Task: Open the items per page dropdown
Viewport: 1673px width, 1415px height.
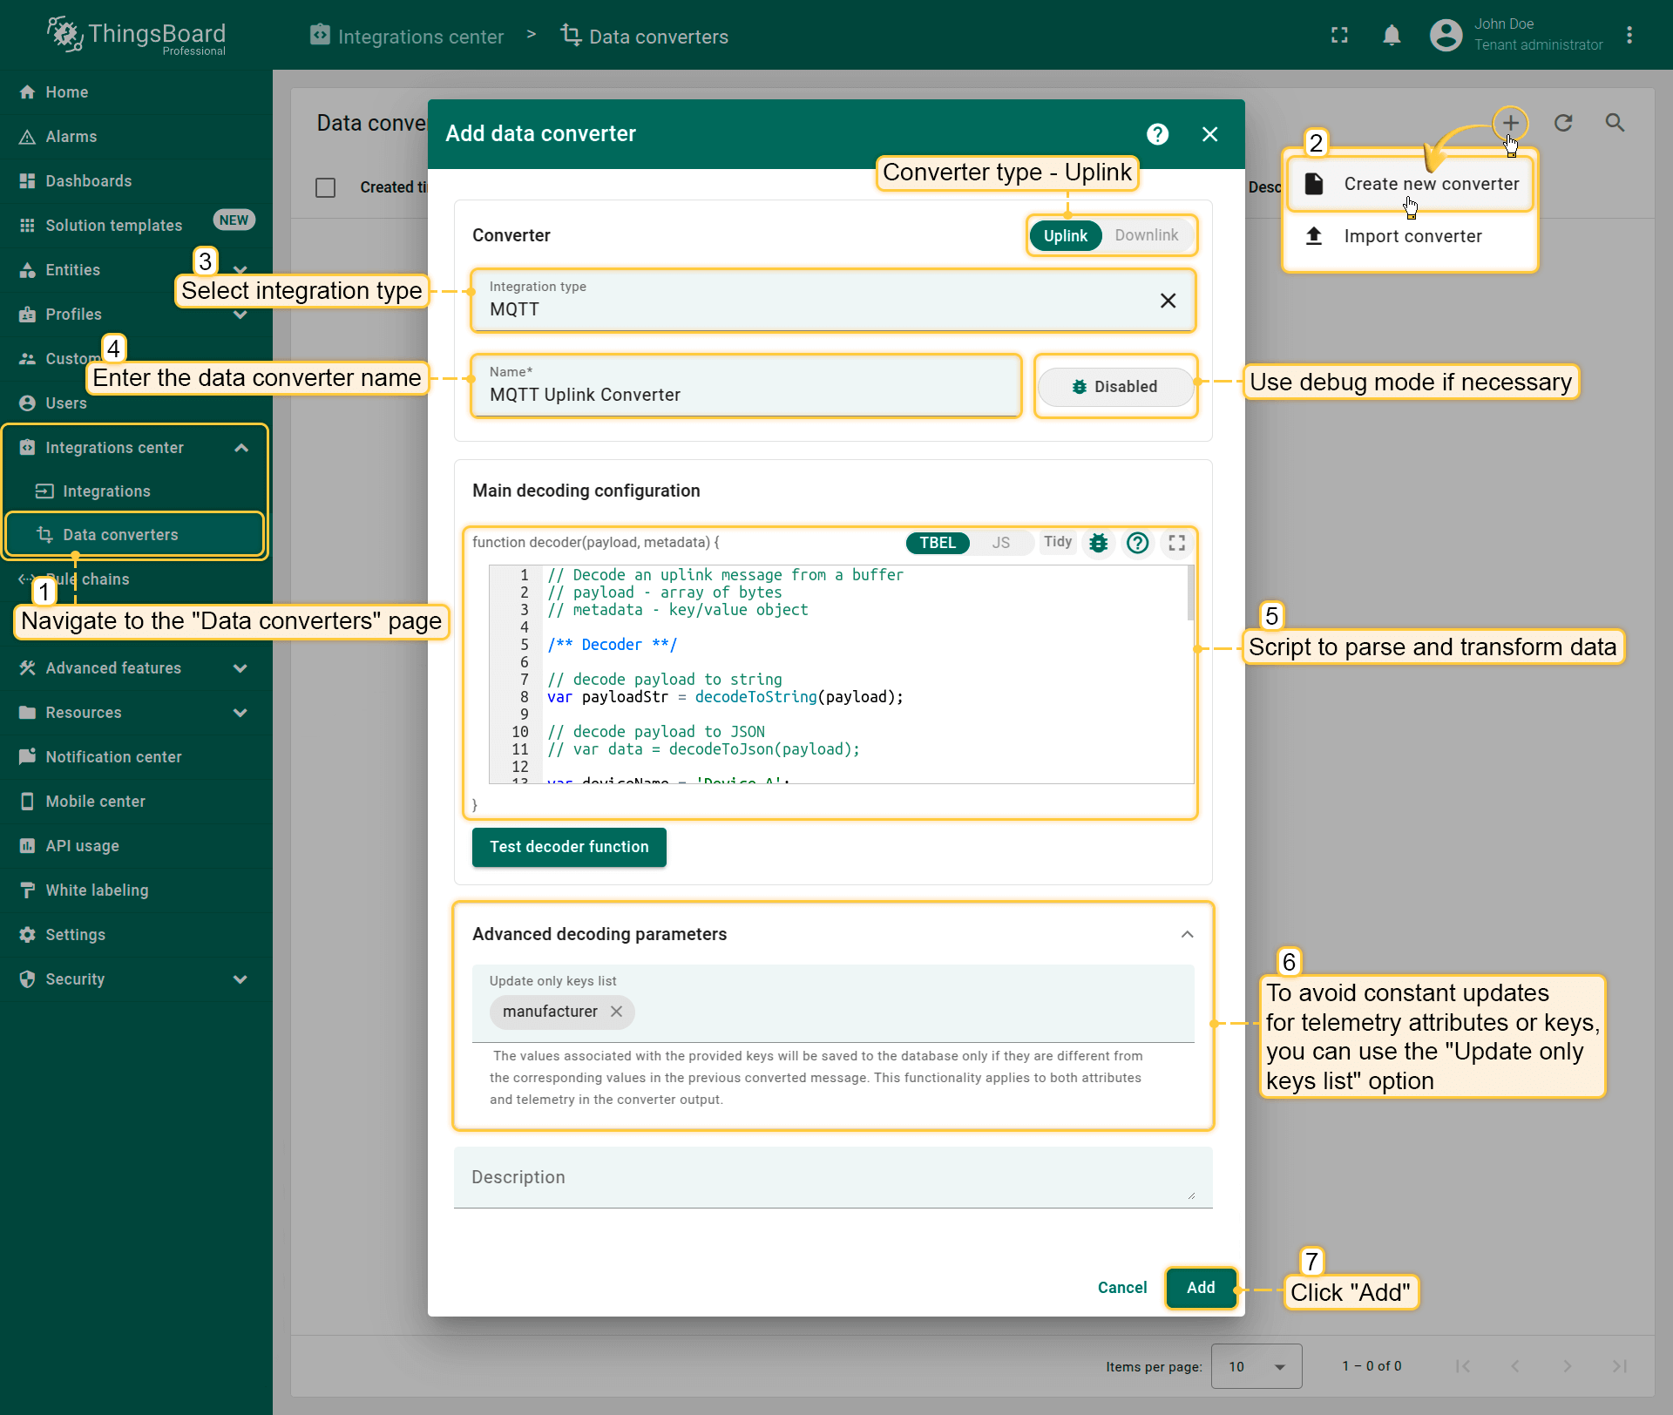Action: click(x=1256, y=1366)
